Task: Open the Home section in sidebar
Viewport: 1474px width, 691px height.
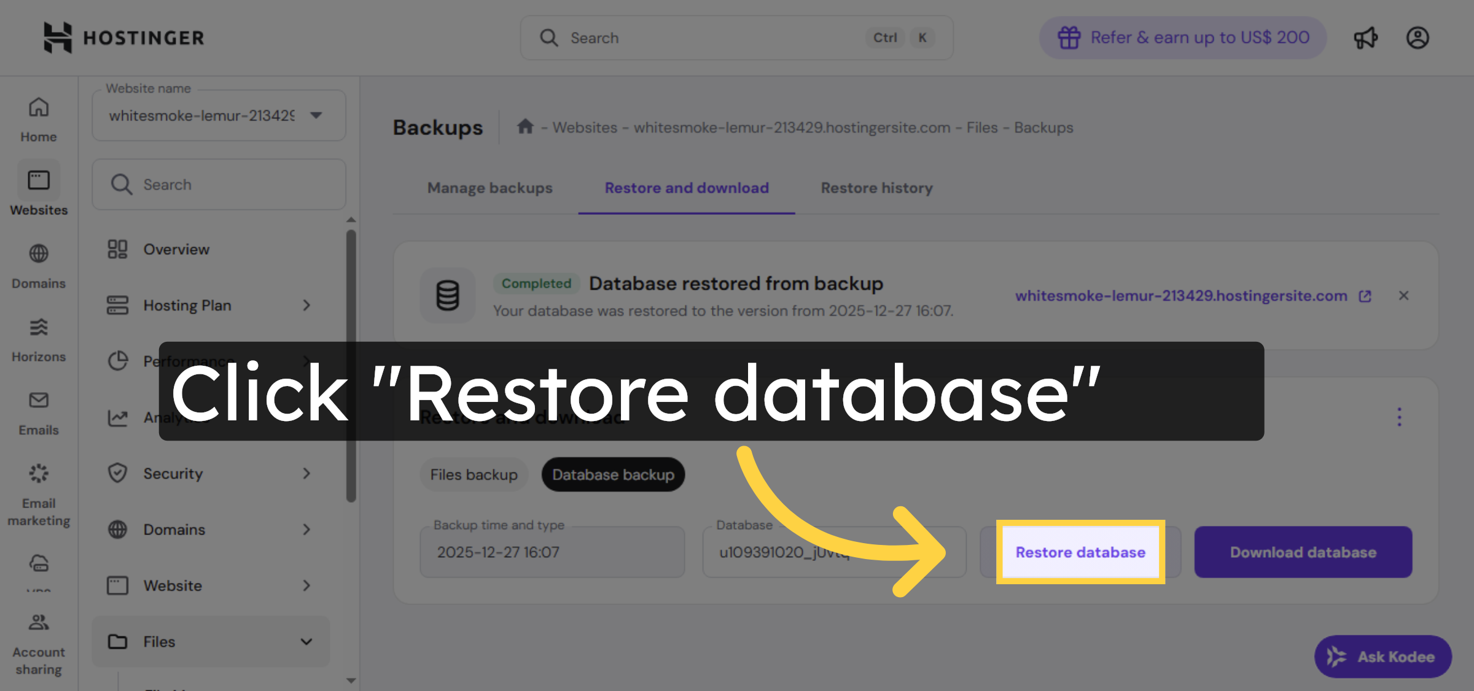Action: (38, 117)
